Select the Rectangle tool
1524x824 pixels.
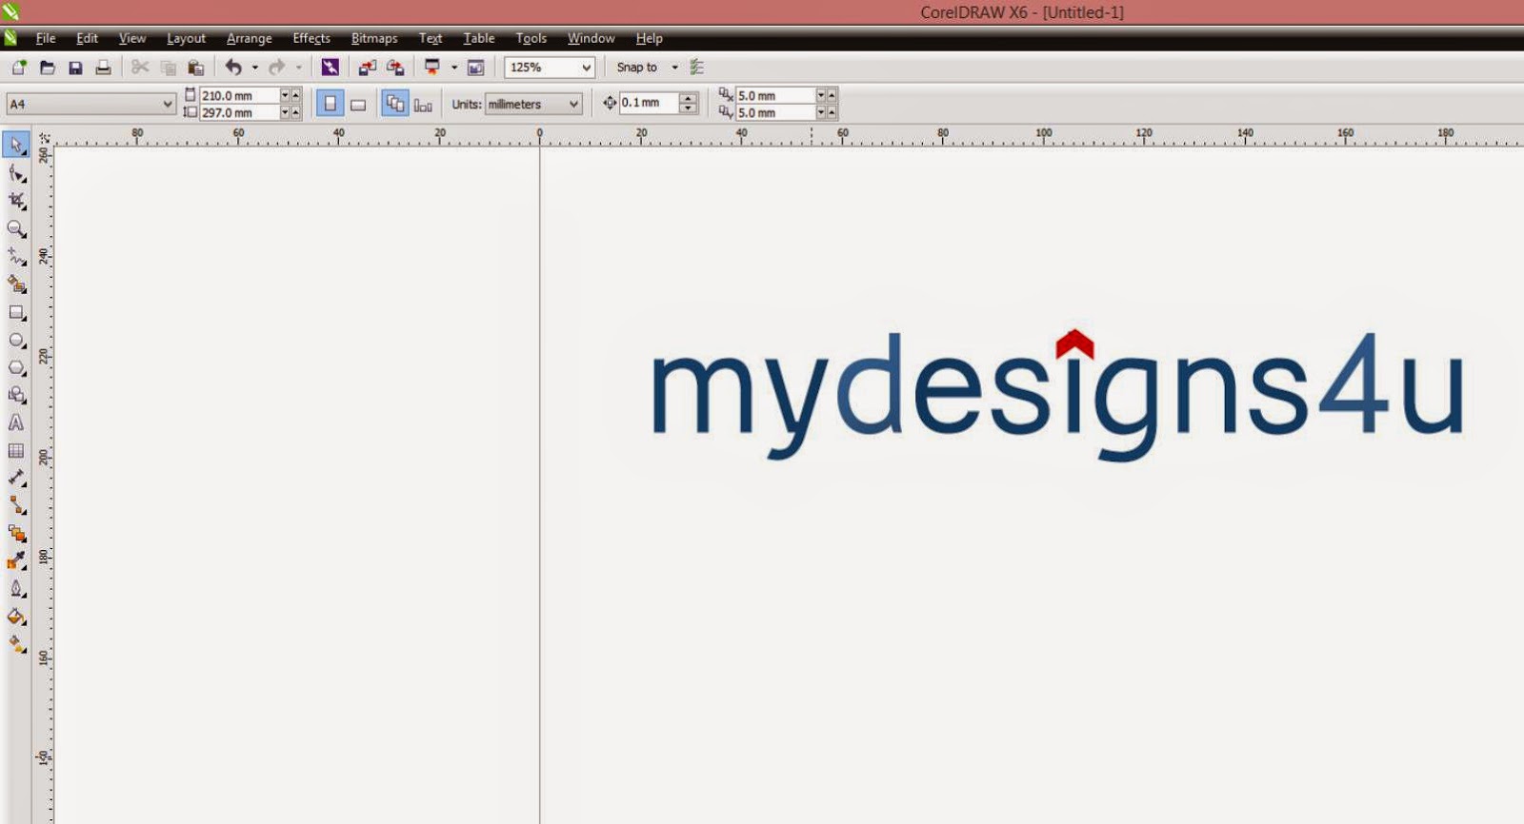click(x=16, y=312)
